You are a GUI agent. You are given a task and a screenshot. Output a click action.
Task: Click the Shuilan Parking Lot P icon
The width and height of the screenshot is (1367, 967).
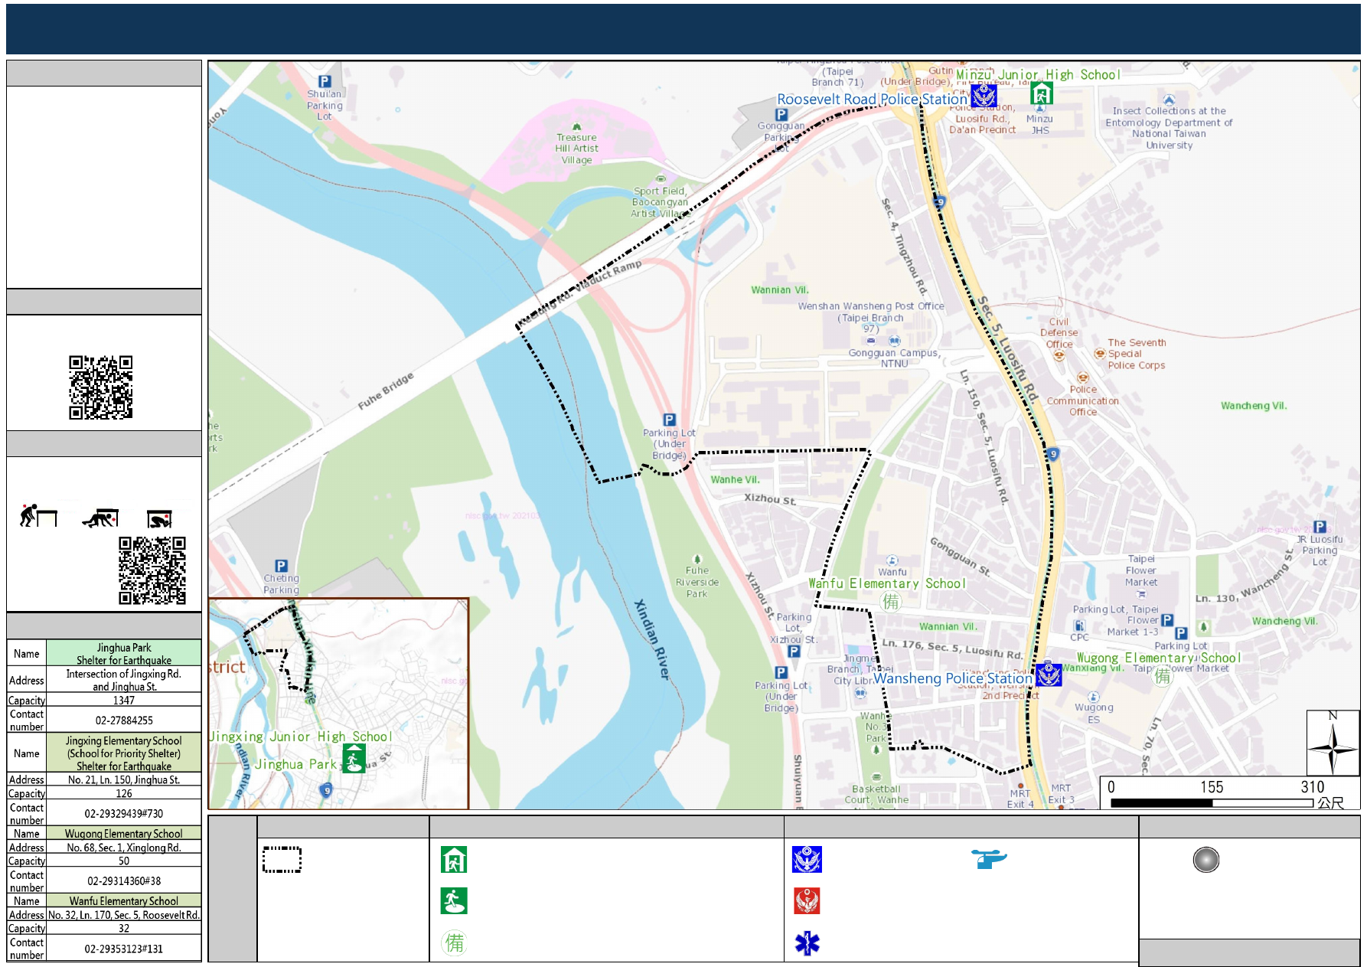[x=325, y=81]
